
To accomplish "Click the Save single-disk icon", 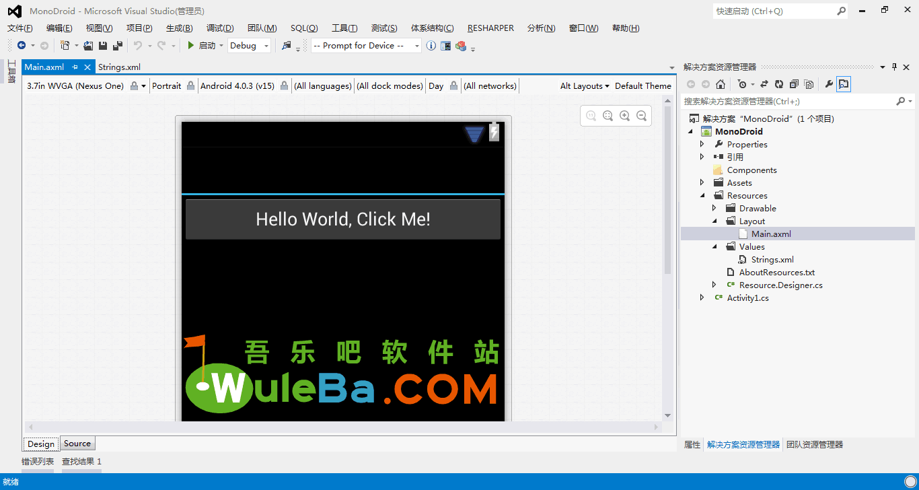I will click(x=103, y=45).
